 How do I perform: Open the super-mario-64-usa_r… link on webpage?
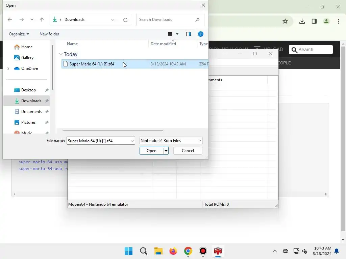pos(43,169)
